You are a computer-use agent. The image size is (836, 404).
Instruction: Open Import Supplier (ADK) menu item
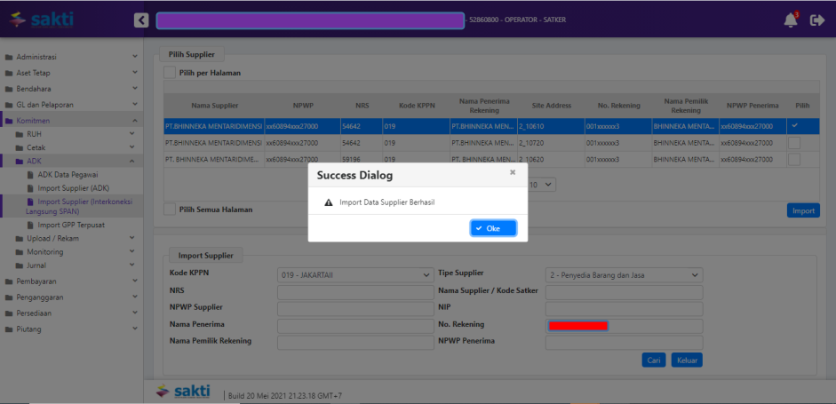[x=73, y=188]
